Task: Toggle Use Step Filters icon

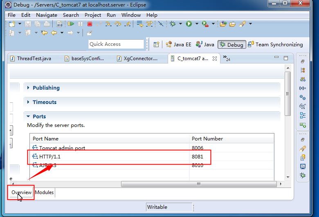Action: point(149,24)
